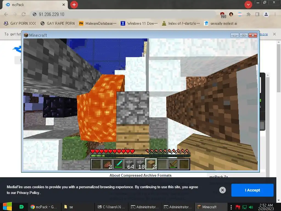Open the taskbar clock showing 2:52 AM
This screenshot has width=281, height=211.
pyautogui.click(x=266, y=207)
